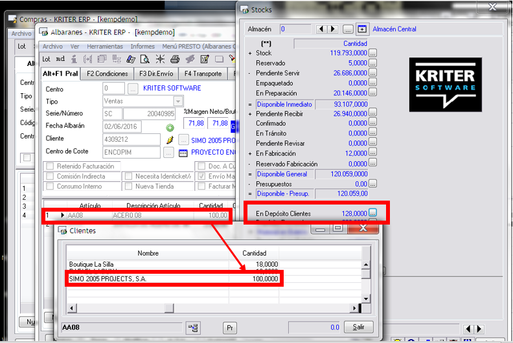Go to previous Almacén with left arrow

click(x=321, y=29)
